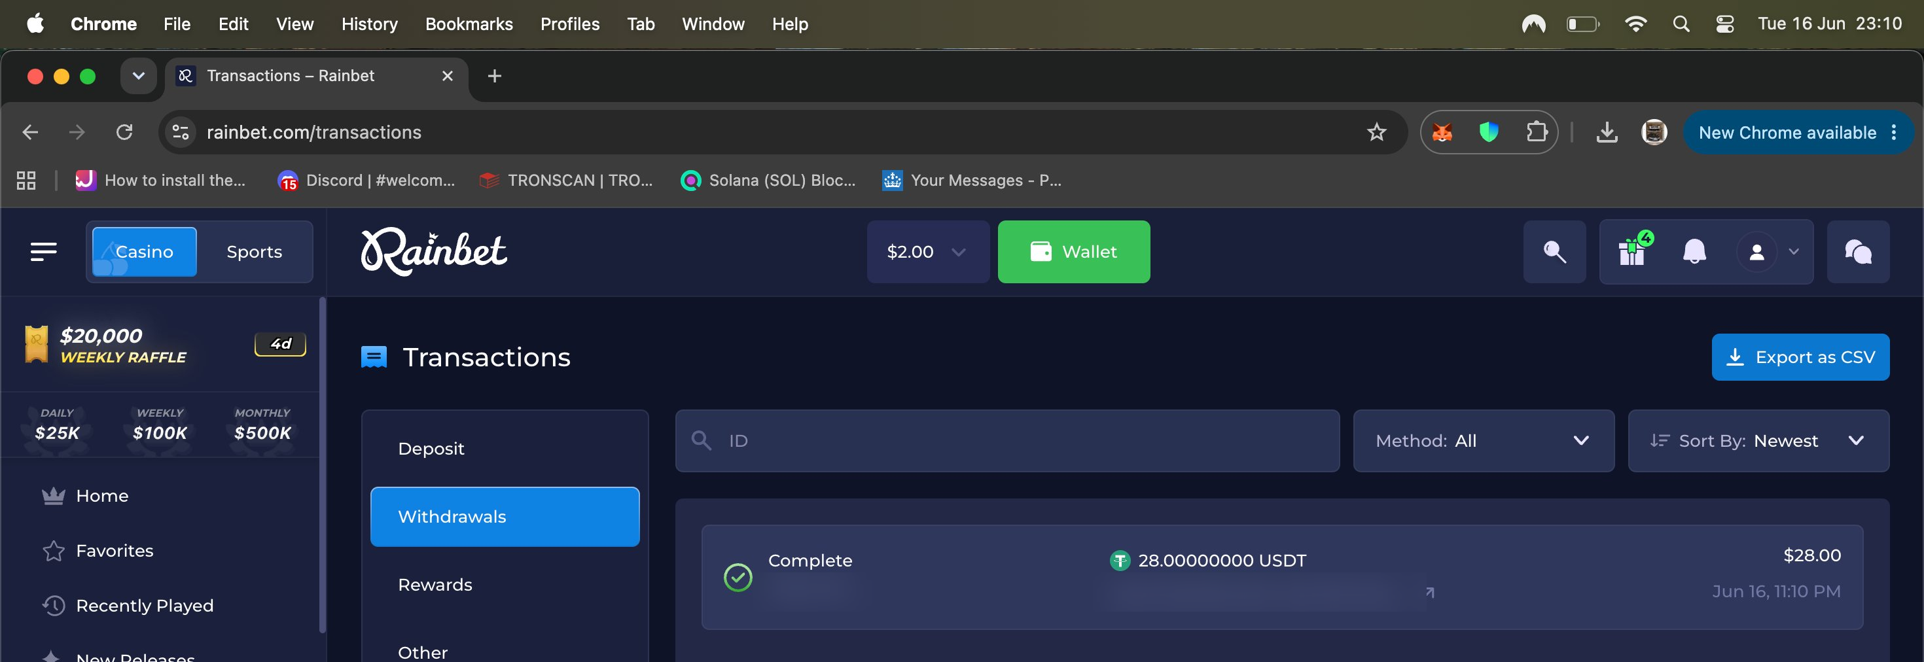Open the Chrome three-dot menu

1893,132
